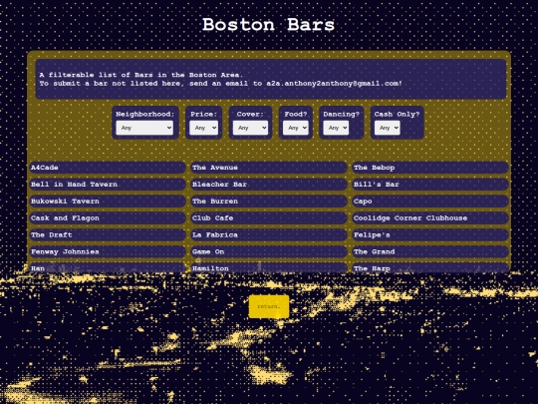Click Felipe's bar entry
The image size is (538, 404).
(430, 234)
